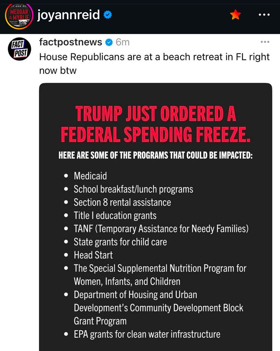280x351 pixels.
Task: Click the State grants for child care item
Action: (120, 242)
